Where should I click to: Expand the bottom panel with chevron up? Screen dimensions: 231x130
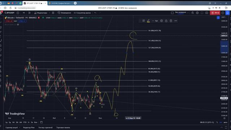tap(222, 127)
